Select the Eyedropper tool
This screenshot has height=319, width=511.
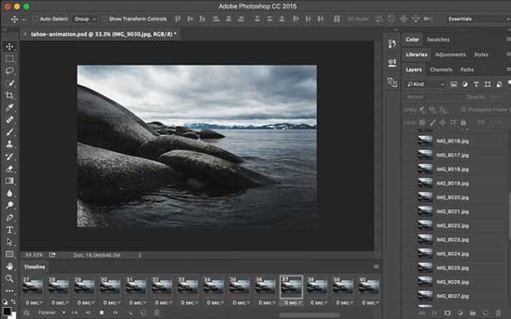tap(9, 107)
